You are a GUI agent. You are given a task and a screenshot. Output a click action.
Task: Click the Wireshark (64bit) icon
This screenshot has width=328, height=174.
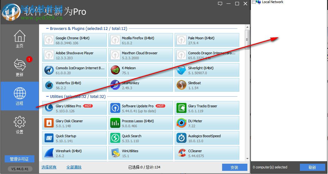tap(49, 153)
